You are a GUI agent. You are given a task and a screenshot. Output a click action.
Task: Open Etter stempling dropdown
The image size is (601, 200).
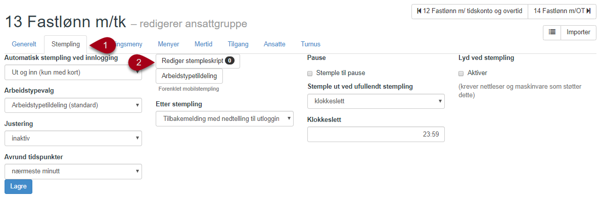tap(224, 119)
